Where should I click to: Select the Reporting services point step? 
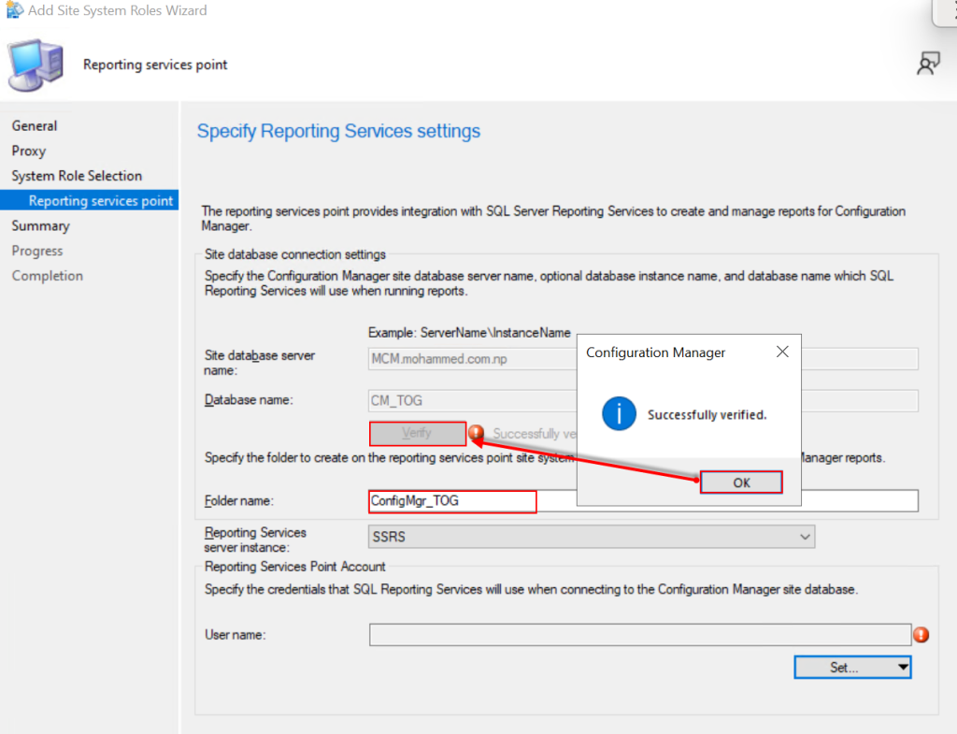(100, 201)
